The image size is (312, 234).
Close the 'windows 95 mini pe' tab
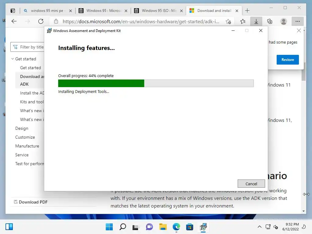(70, 11)
